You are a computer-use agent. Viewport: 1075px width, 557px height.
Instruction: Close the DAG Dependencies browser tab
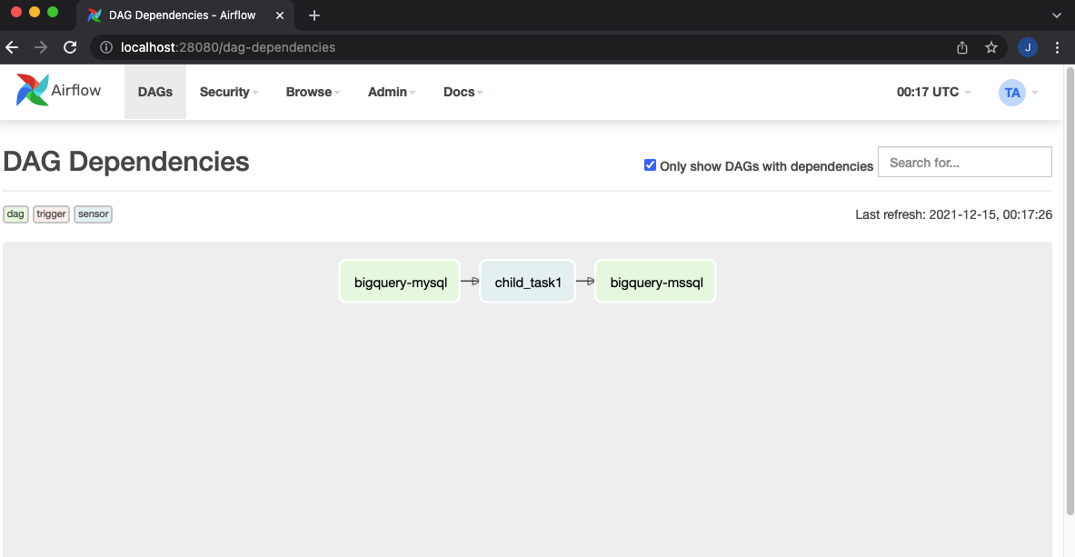coord(280,15)
